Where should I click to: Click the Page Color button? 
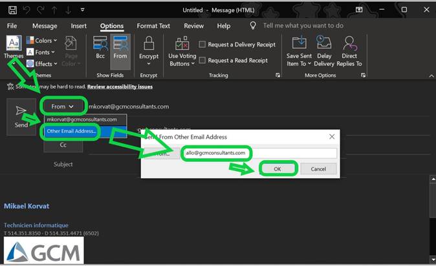point(71,52)
